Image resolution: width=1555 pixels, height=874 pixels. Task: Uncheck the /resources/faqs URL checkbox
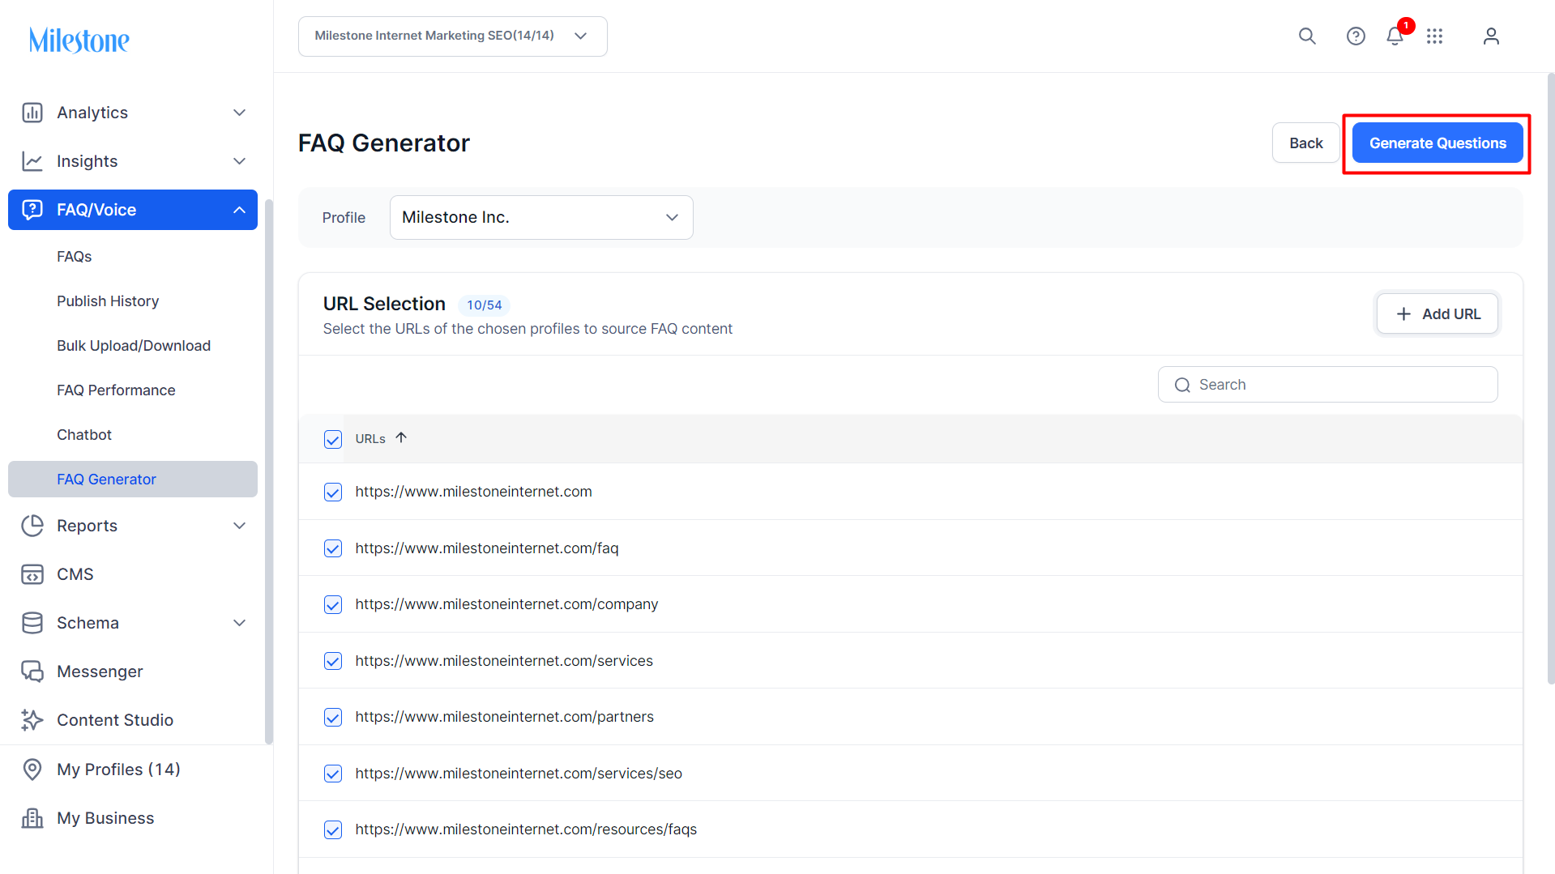pyautogui.click(x=333, y=830)
